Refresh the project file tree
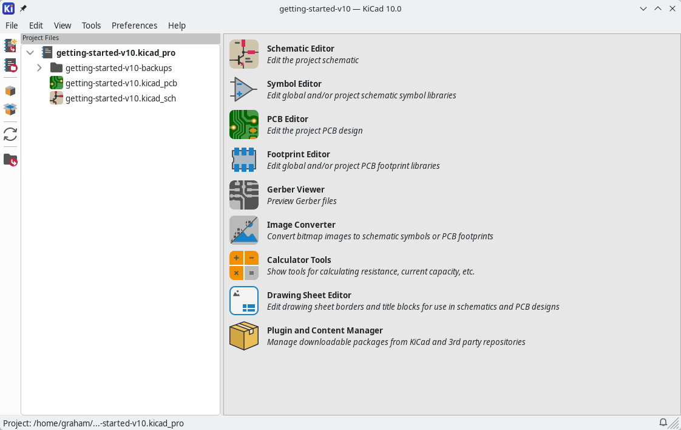The width and height of the screenshot is (681, 430). [10, 134]
